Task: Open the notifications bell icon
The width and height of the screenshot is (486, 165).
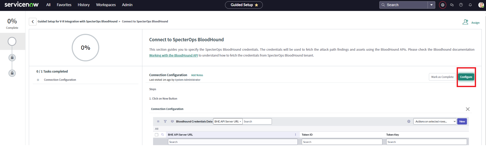Action: (470, 5)
